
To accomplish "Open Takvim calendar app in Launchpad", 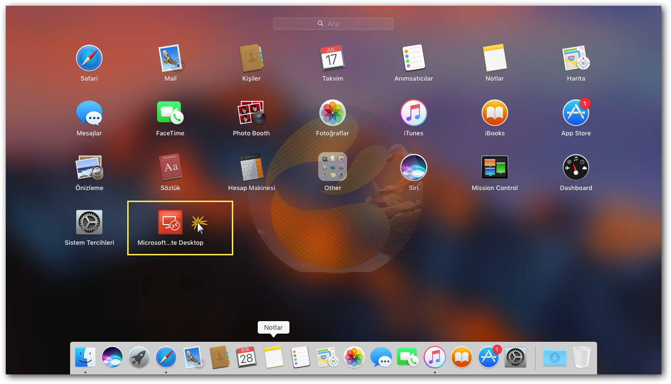I will 332,59.
